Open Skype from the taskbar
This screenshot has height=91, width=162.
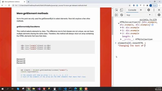[18, 89]
